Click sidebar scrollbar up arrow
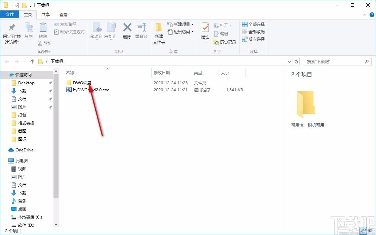Screen dimensions: 376x235 [56, 71]
